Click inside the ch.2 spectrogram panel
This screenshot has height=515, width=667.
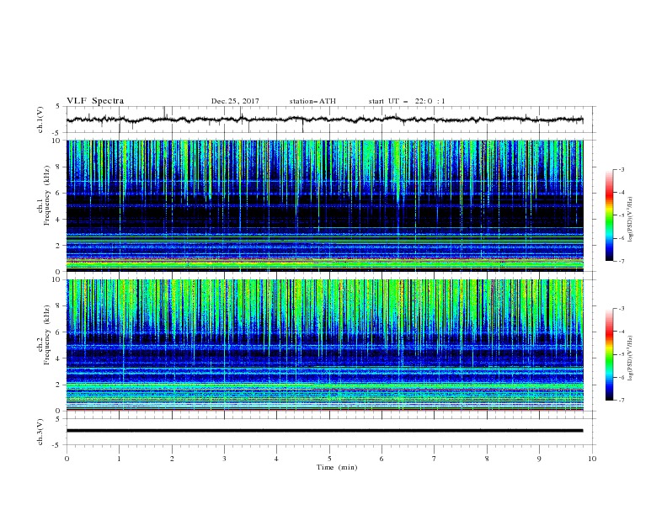tap(325, 345)
